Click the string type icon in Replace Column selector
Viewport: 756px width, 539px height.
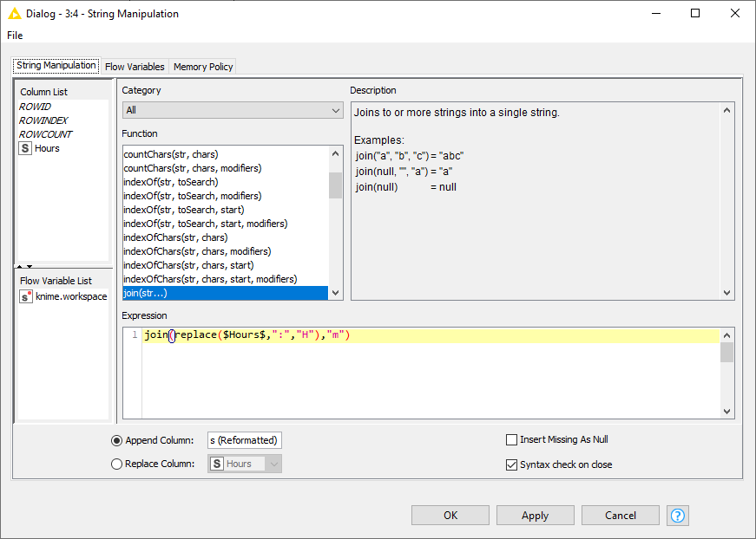217,463
